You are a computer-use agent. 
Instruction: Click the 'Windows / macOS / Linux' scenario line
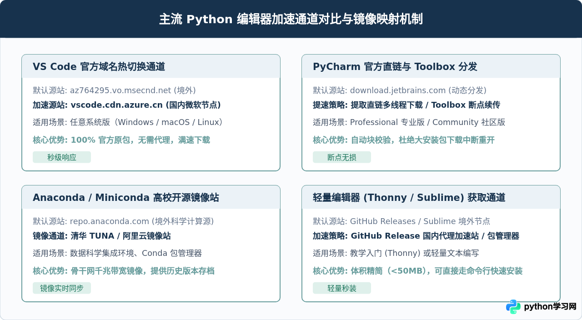[128, 122]
